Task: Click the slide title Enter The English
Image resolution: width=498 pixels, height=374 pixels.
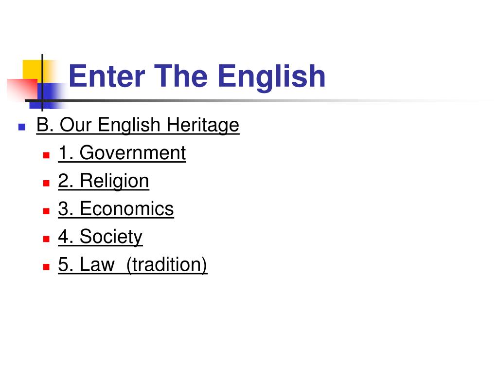Action: click(x=197, y=76)
